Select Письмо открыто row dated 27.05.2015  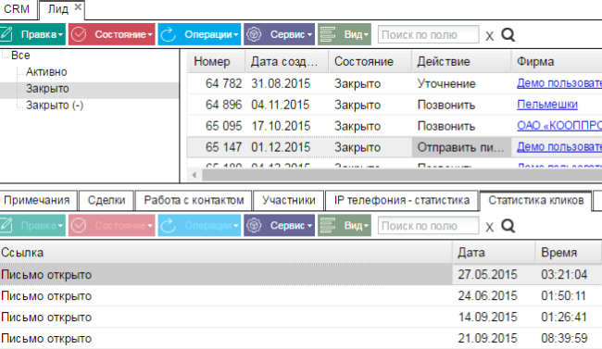pos(301,275)
